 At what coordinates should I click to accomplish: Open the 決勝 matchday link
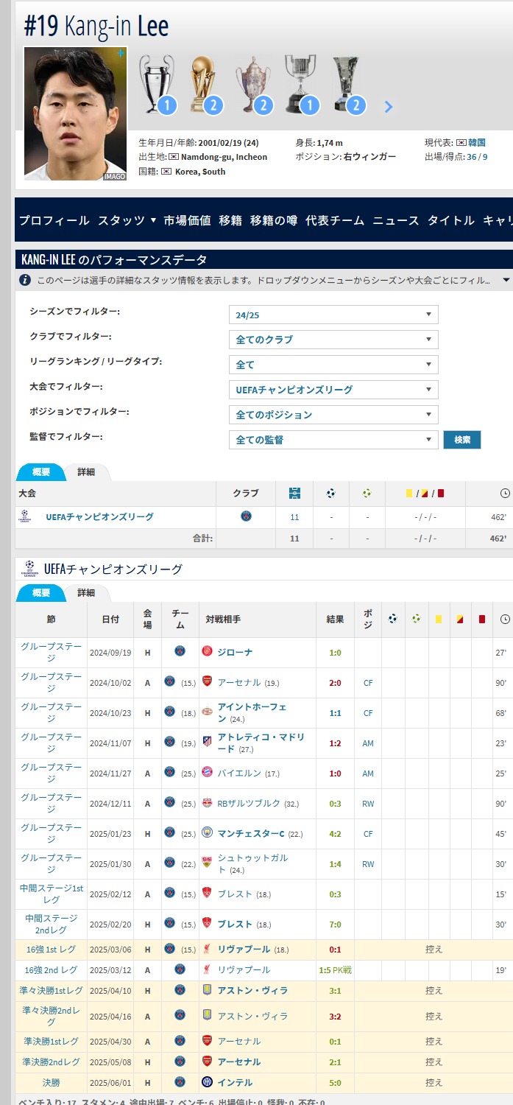click(51, 1082)
